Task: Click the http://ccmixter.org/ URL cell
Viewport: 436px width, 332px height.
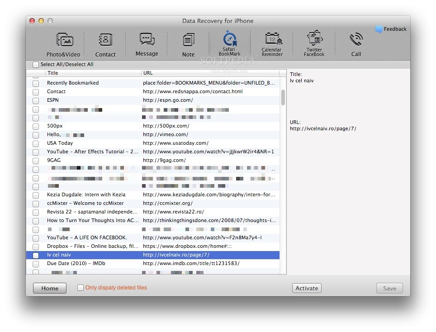Action: coord(168,203)
